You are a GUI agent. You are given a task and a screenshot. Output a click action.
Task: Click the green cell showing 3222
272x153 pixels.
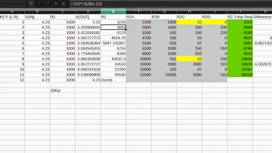pyautogui.click(x=240, y=22)
